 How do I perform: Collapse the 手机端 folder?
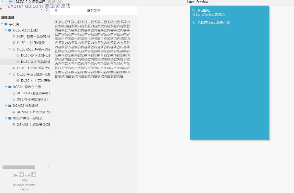coord(2,24)
